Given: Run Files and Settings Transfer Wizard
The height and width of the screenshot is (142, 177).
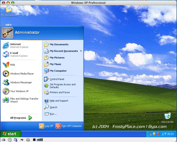Looking at the screenshot, I should (x=20, y=100).
